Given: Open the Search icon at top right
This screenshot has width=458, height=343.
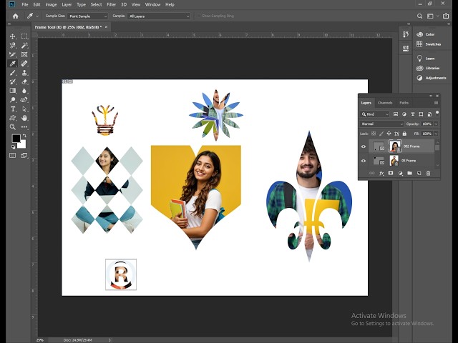Looking at the screenshot, I should [x=420, y=16].
